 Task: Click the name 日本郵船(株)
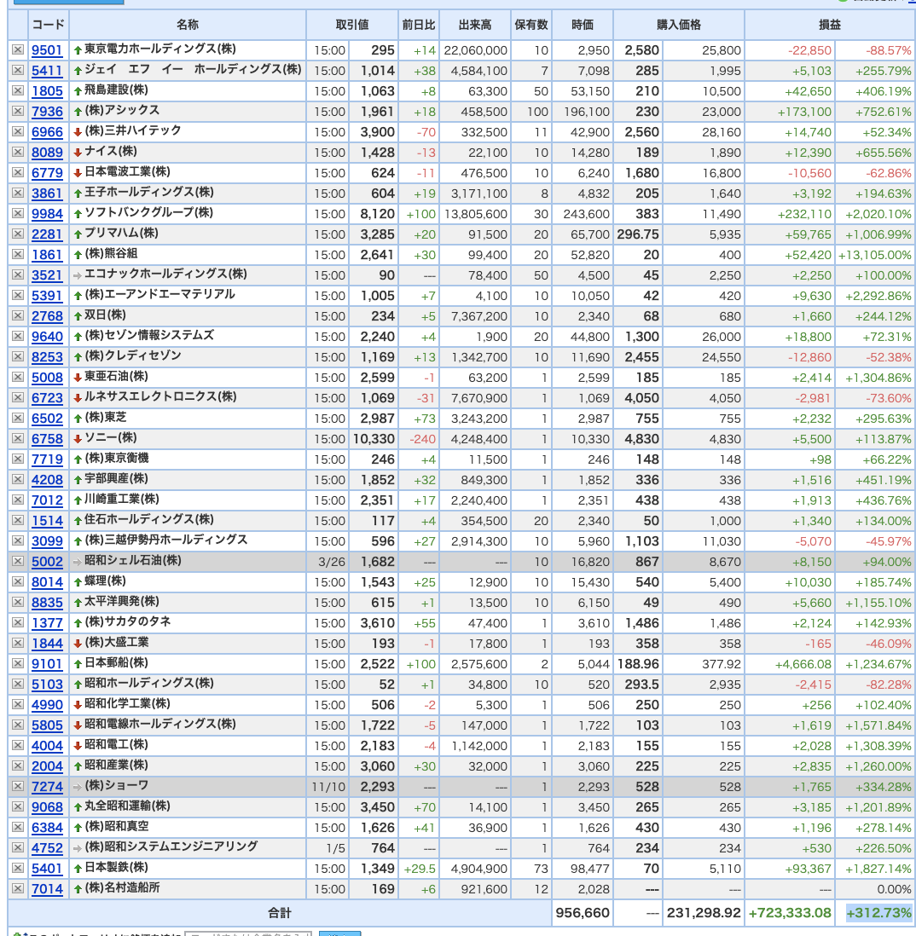[x=117, y=663]
